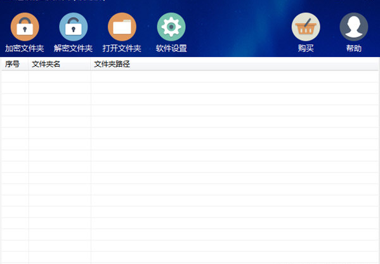Open the green gear software settings icon
Screen dimensions: 380x264
tap(171, 27)
